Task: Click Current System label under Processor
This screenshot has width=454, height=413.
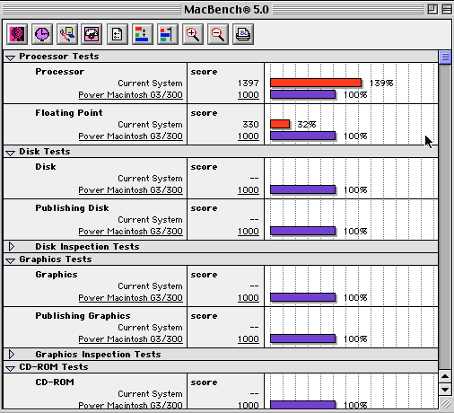Action: 150,83
